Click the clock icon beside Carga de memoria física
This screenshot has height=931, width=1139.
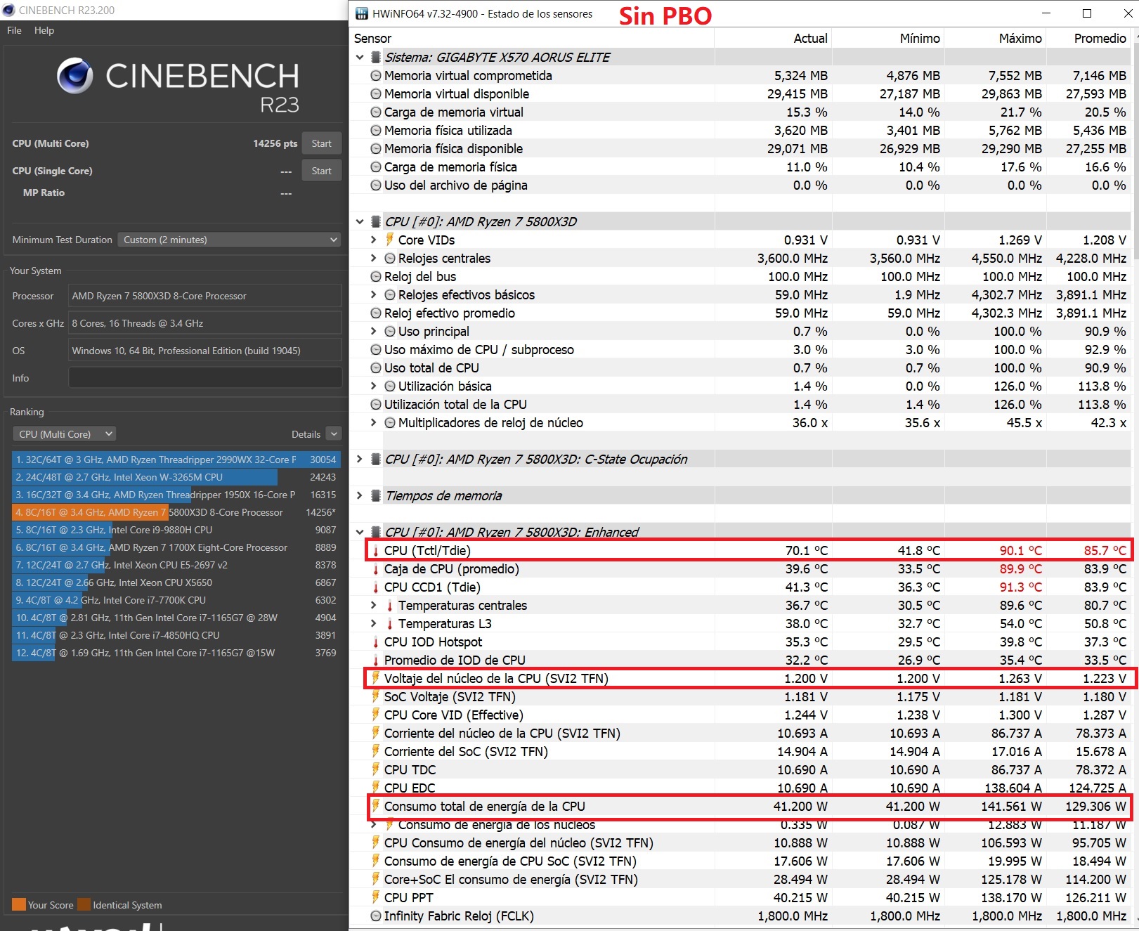[376, 167]
